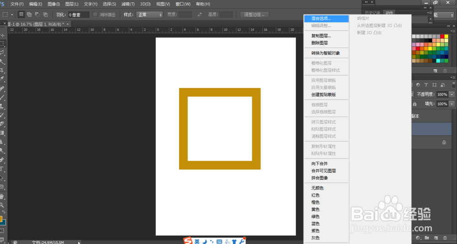
Task: Swap width and height values icon
Action: [x=200, y=15]
